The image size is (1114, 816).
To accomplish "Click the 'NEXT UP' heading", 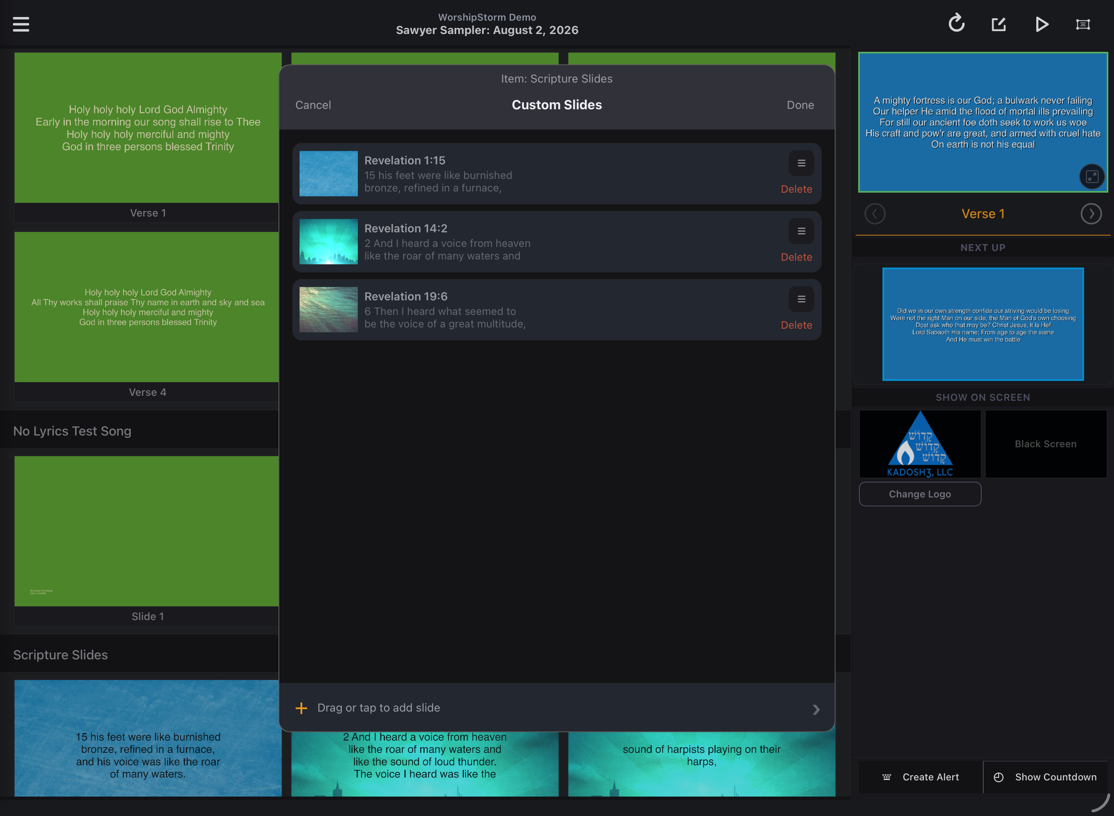I will [982, 247].
